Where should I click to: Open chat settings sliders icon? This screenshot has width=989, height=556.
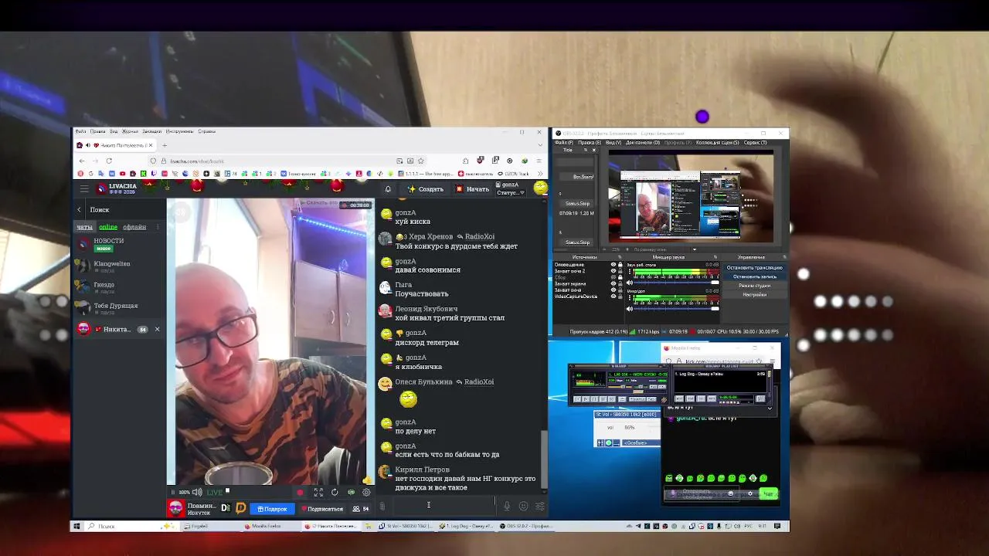pos(539,507)
